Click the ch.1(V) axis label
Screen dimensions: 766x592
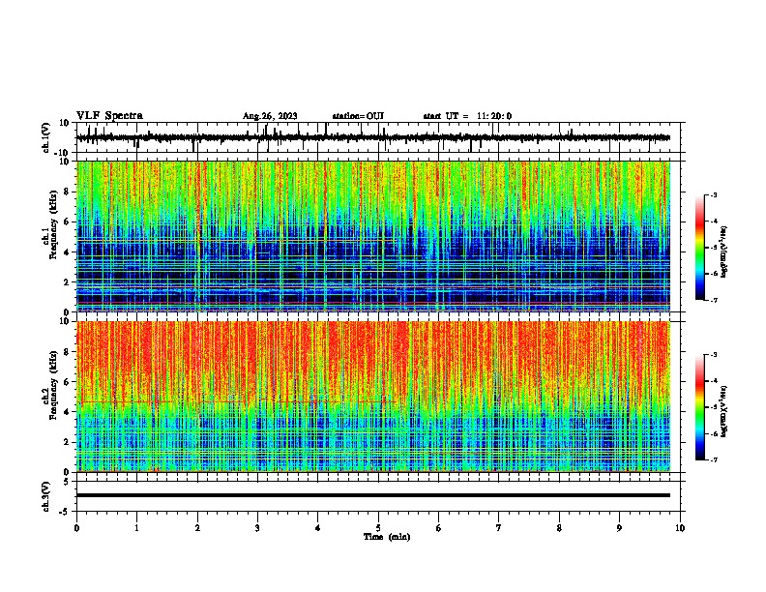click(46, 137)
